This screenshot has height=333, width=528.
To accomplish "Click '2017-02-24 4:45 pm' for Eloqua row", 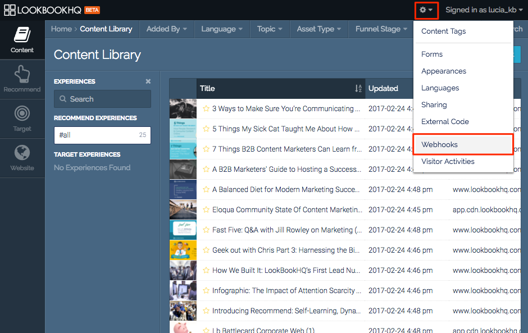I will (400, 209).
